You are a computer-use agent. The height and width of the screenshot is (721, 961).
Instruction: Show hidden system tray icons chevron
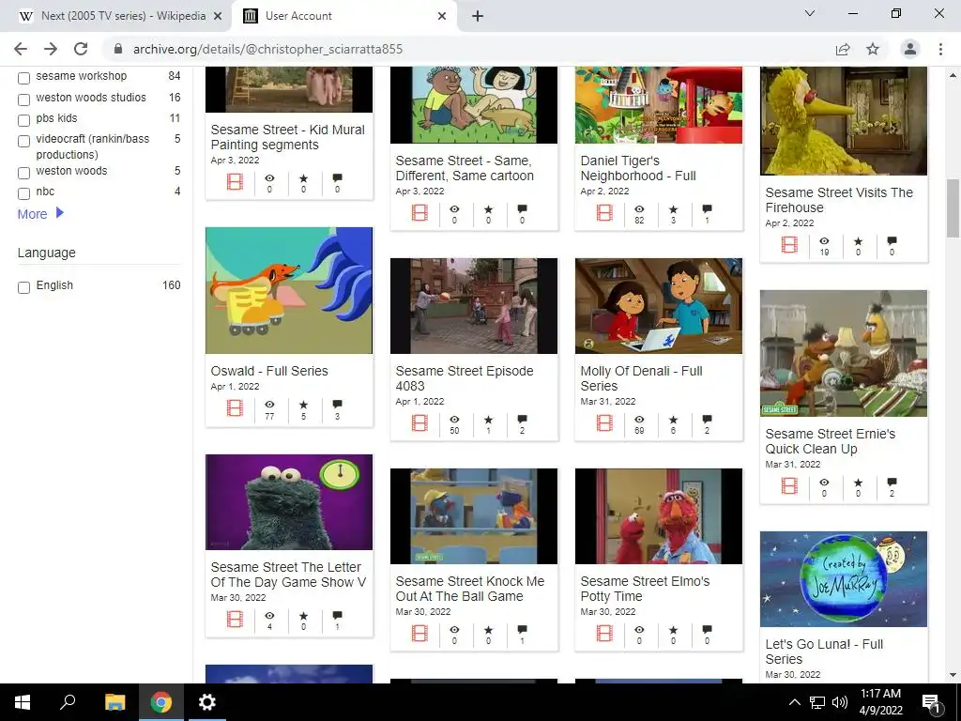pyautogui.click(x=794, y=702)
